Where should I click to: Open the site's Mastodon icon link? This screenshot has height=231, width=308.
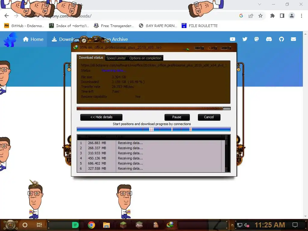pyautogui.click(x=257, y=39)
